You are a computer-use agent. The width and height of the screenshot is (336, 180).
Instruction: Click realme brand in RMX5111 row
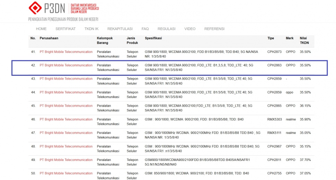click(x=291, y=133)
